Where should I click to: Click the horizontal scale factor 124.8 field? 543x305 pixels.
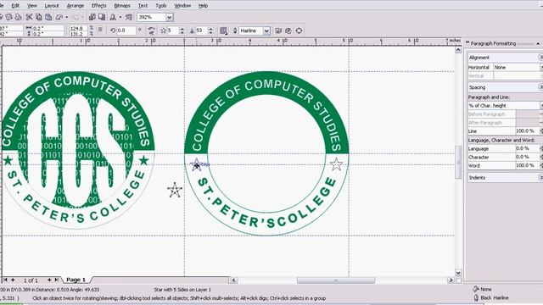[79, 28]
